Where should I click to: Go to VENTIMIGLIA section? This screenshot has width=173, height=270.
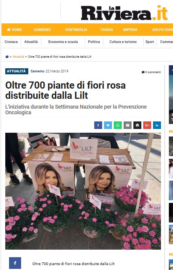pos(76,30)
